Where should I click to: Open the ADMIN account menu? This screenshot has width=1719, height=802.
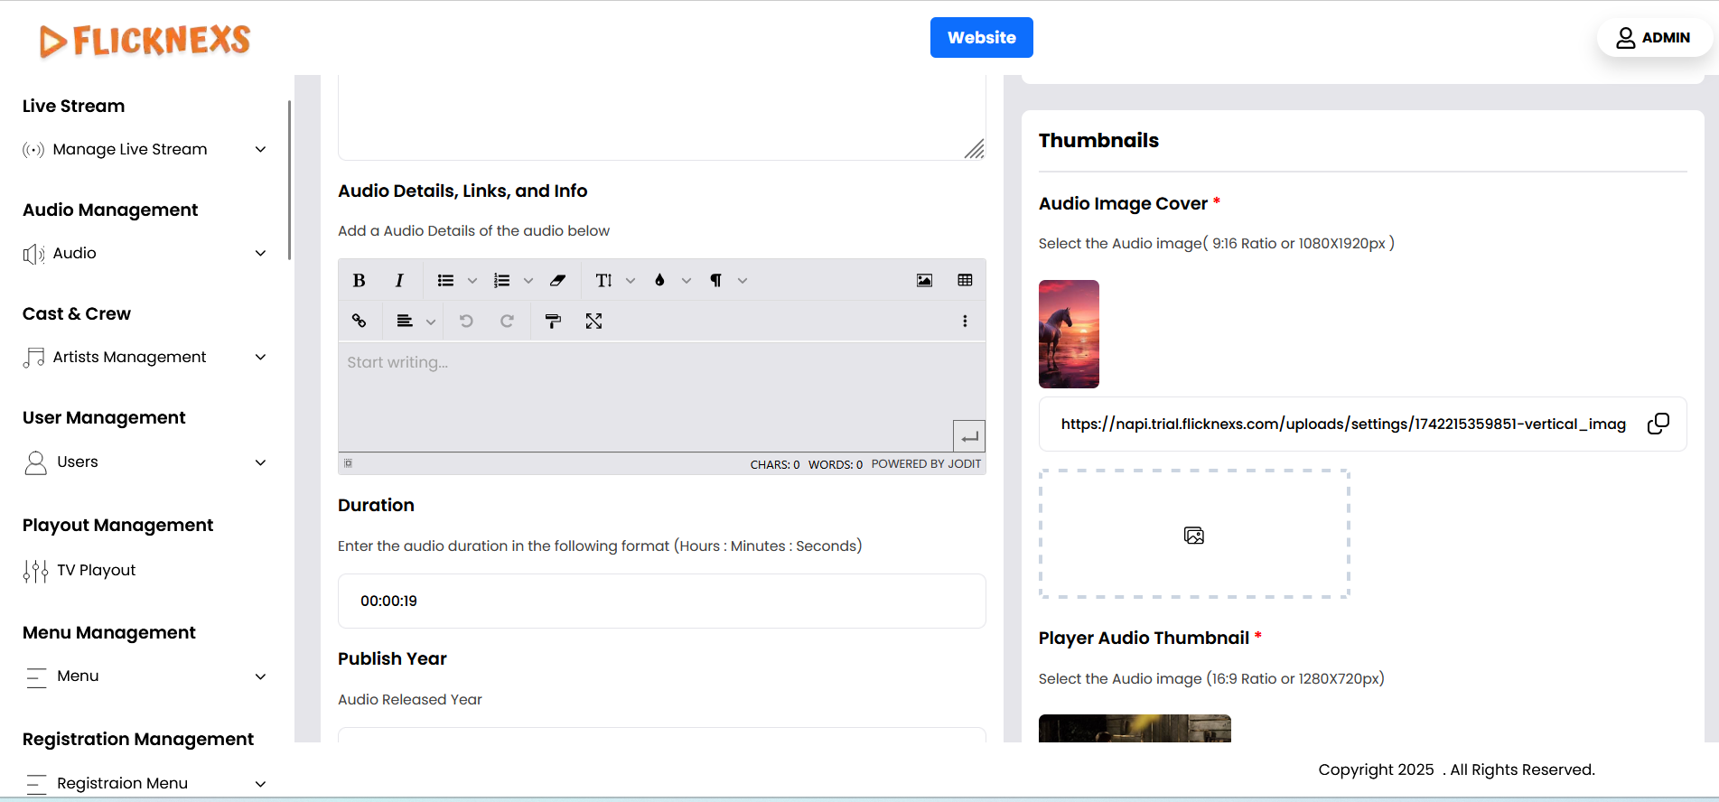click(x=1653, y=38)
